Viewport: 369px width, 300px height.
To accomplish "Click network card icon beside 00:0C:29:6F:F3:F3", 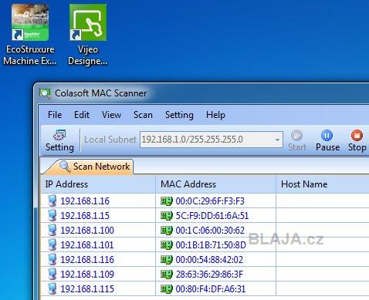I will (167, 201).
